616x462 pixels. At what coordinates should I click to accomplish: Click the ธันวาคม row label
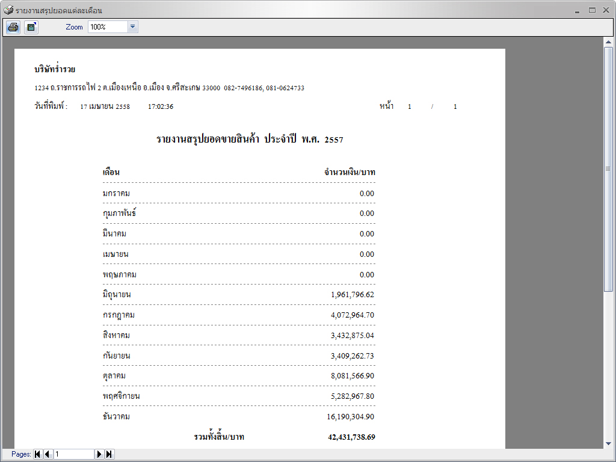click(x=116, y=416)
